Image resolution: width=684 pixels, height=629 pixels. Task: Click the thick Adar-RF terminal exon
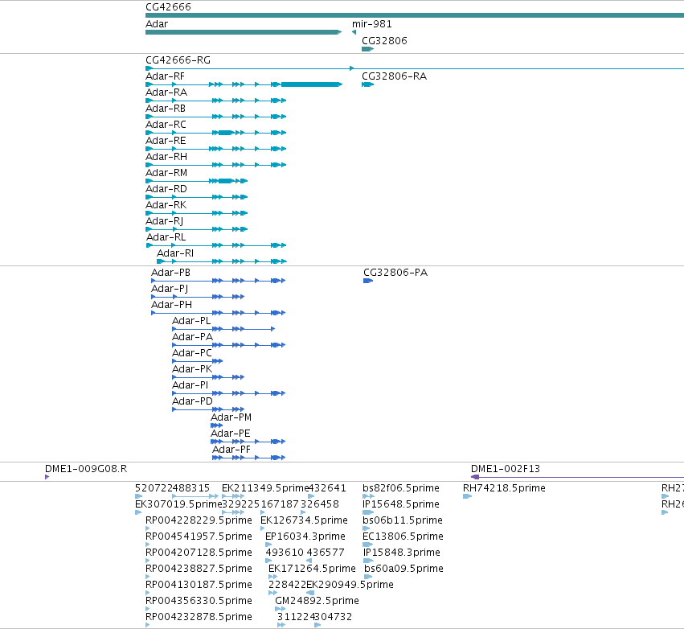coord(312,84)
